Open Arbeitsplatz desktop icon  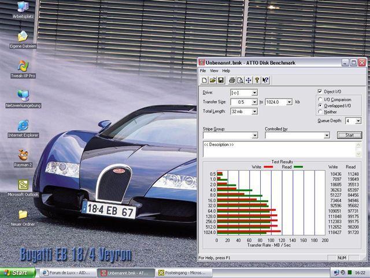click(x=23, y=9)
